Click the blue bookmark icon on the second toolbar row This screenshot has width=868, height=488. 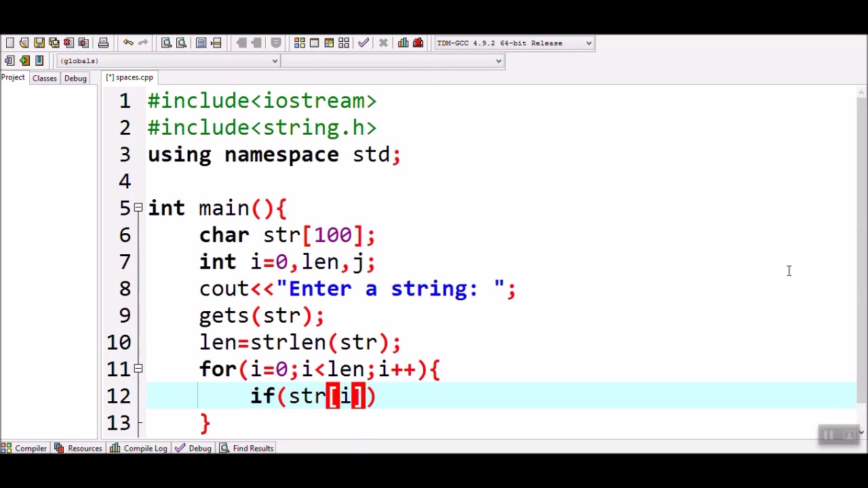pyautogui.click(x=39, y=60)
